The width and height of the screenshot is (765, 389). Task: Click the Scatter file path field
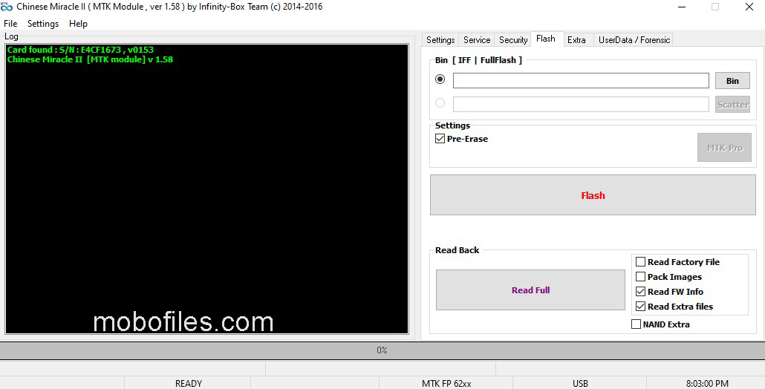tap(581, 105)
